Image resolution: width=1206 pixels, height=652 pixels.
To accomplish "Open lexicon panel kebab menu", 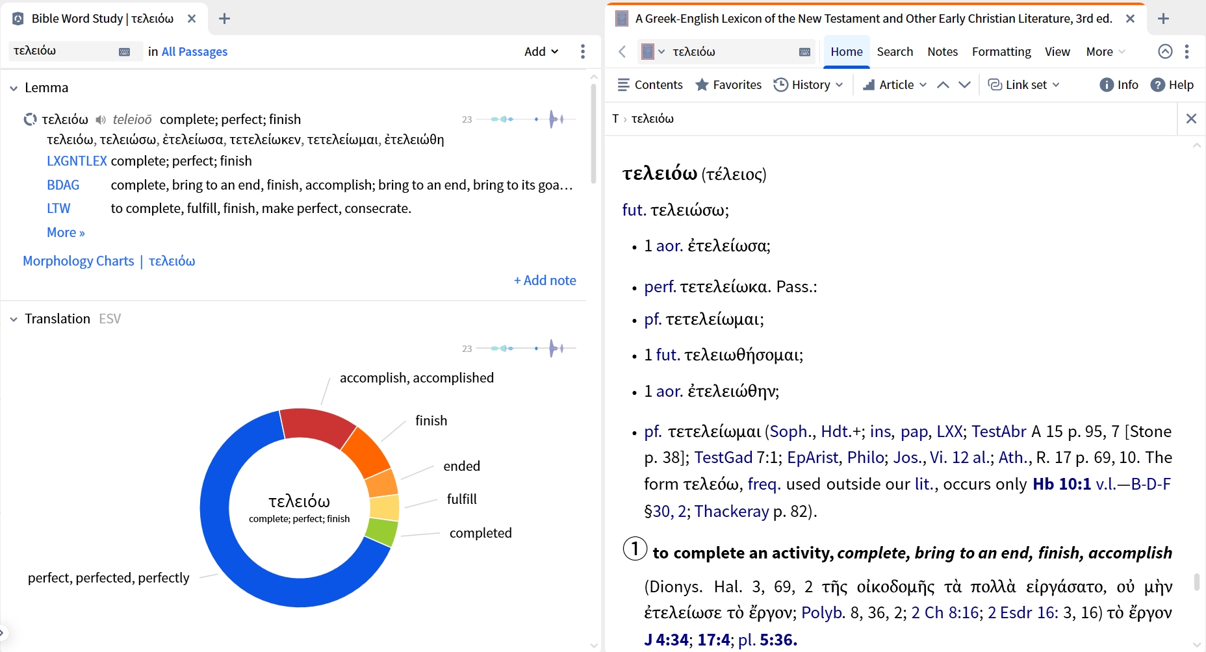I will [1187, 51].
